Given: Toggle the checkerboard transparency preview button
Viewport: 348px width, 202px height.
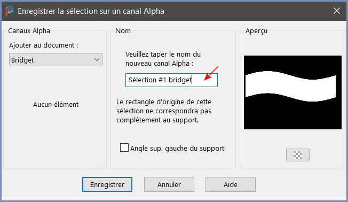Looking at the screenshot, I should 298,155.
